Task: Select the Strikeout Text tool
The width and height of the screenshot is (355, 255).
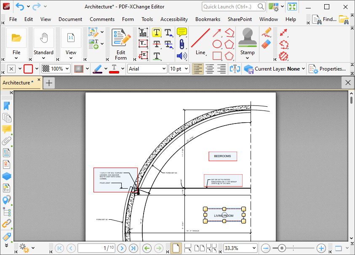Action: click(x=157, y=44)
